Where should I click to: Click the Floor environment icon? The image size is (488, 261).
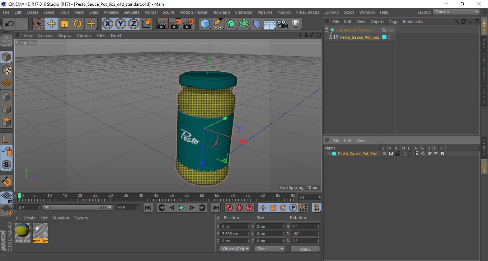coord(270,24)
